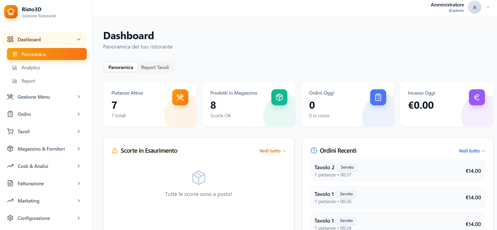Click the €0.00 Incasso Oggi value

(x=421, y=105)
